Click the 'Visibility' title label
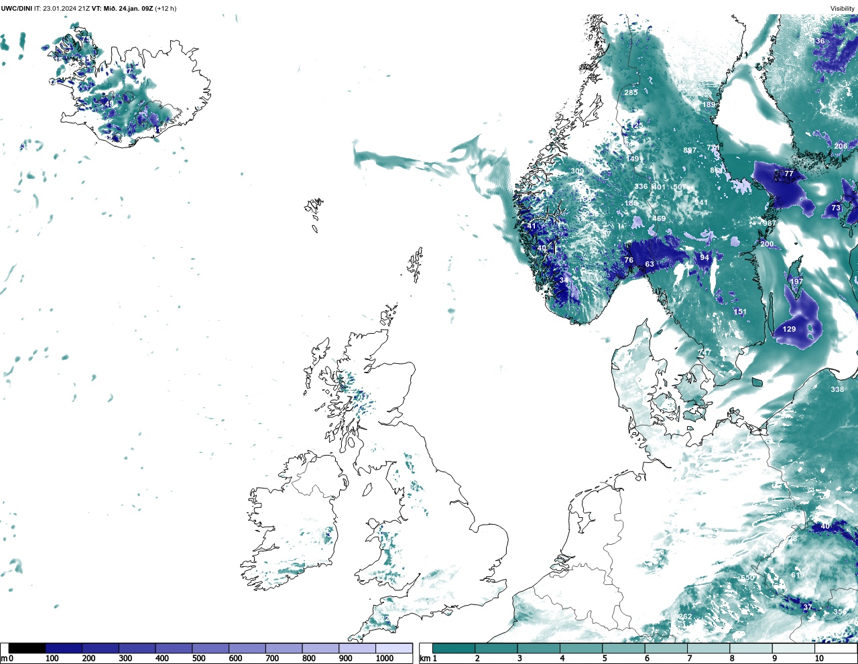The height and width of the screenshot is (664, 858). [843, 9]
